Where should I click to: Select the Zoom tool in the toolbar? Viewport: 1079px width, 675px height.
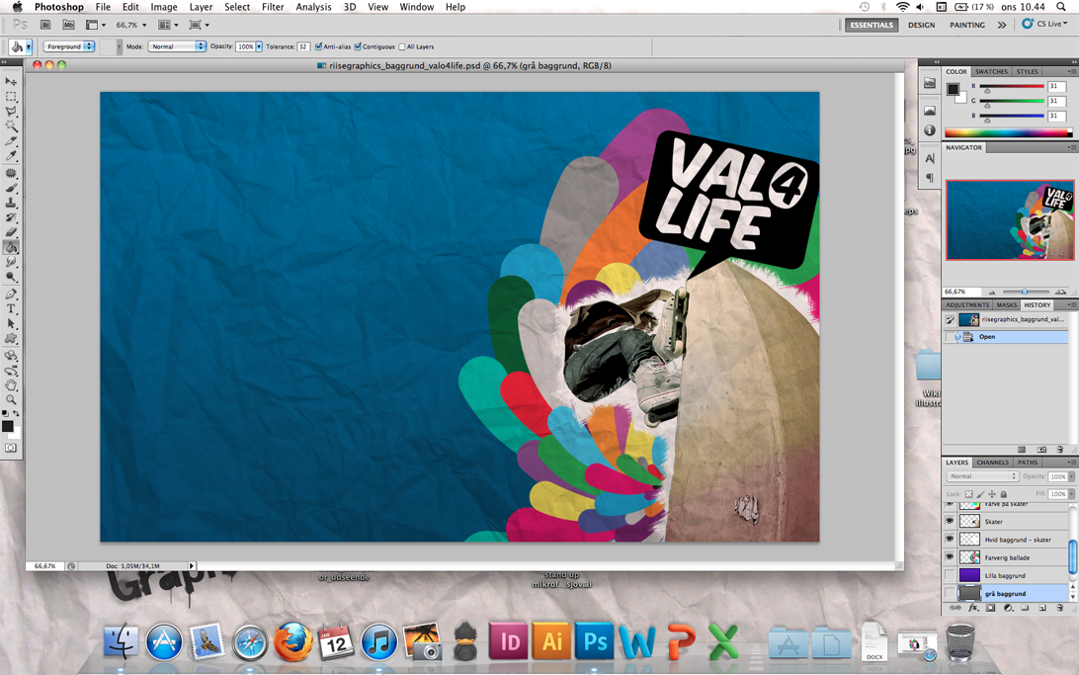pyautogui.click(x=12, y=399)
